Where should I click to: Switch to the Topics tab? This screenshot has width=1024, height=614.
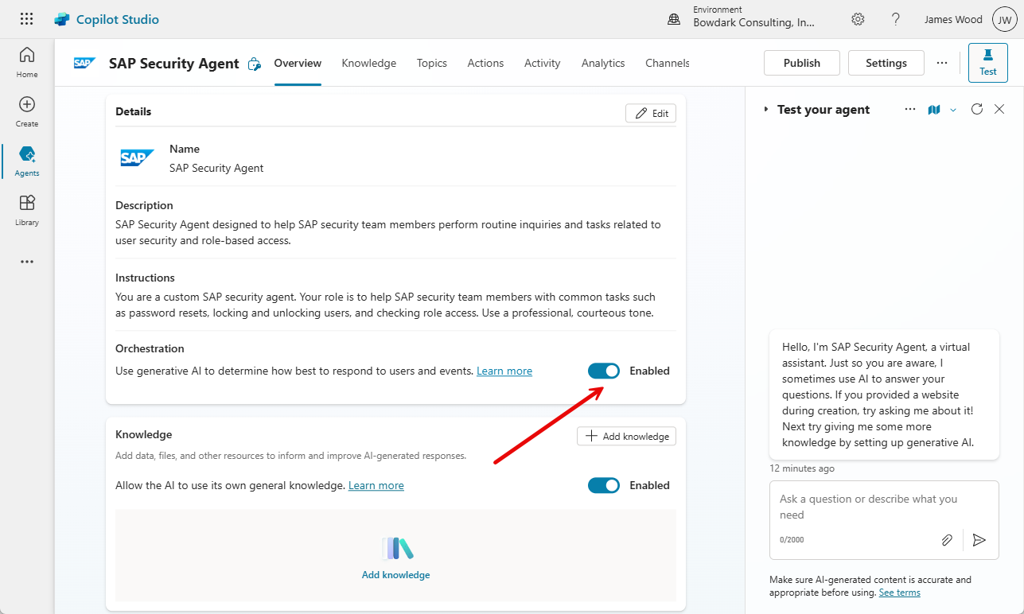(x=432, y=63)
